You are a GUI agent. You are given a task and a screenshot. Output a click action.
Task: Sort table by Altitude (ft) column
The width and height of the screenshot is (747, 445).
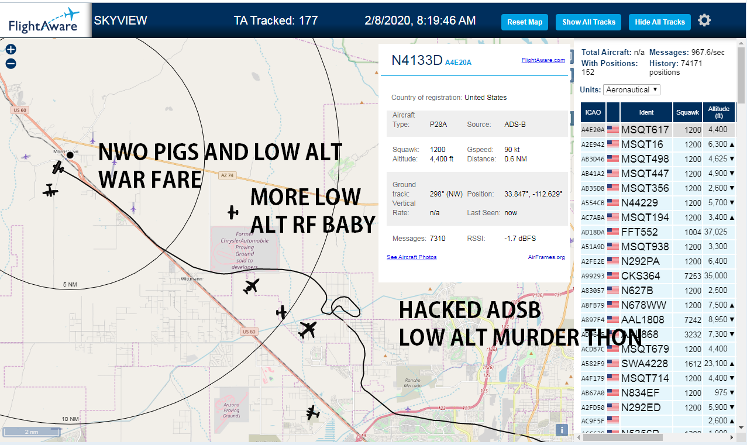click(x=719, y=112)
